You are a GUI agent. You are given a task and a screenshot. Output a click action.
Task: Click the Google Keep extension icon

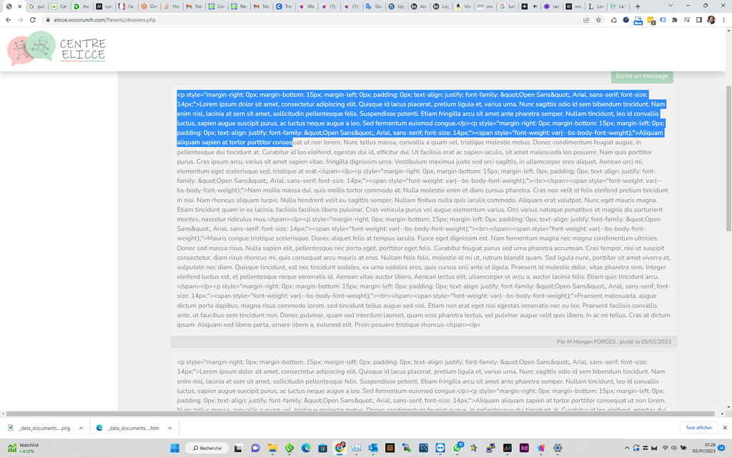[650, 21]
